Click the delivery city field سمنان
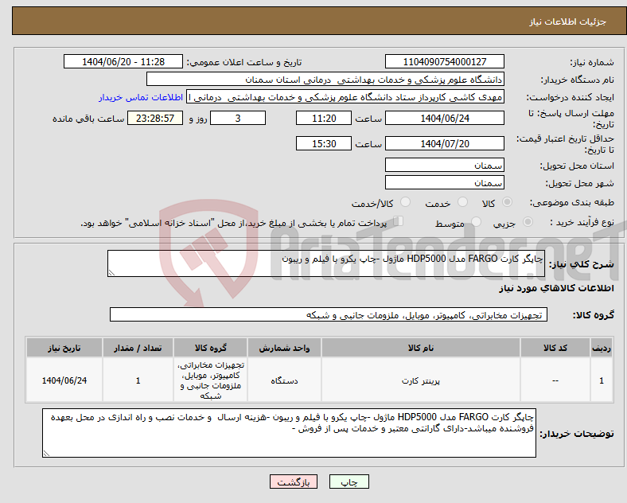This screenshot has height=503, width=627. tap(445, 182)
